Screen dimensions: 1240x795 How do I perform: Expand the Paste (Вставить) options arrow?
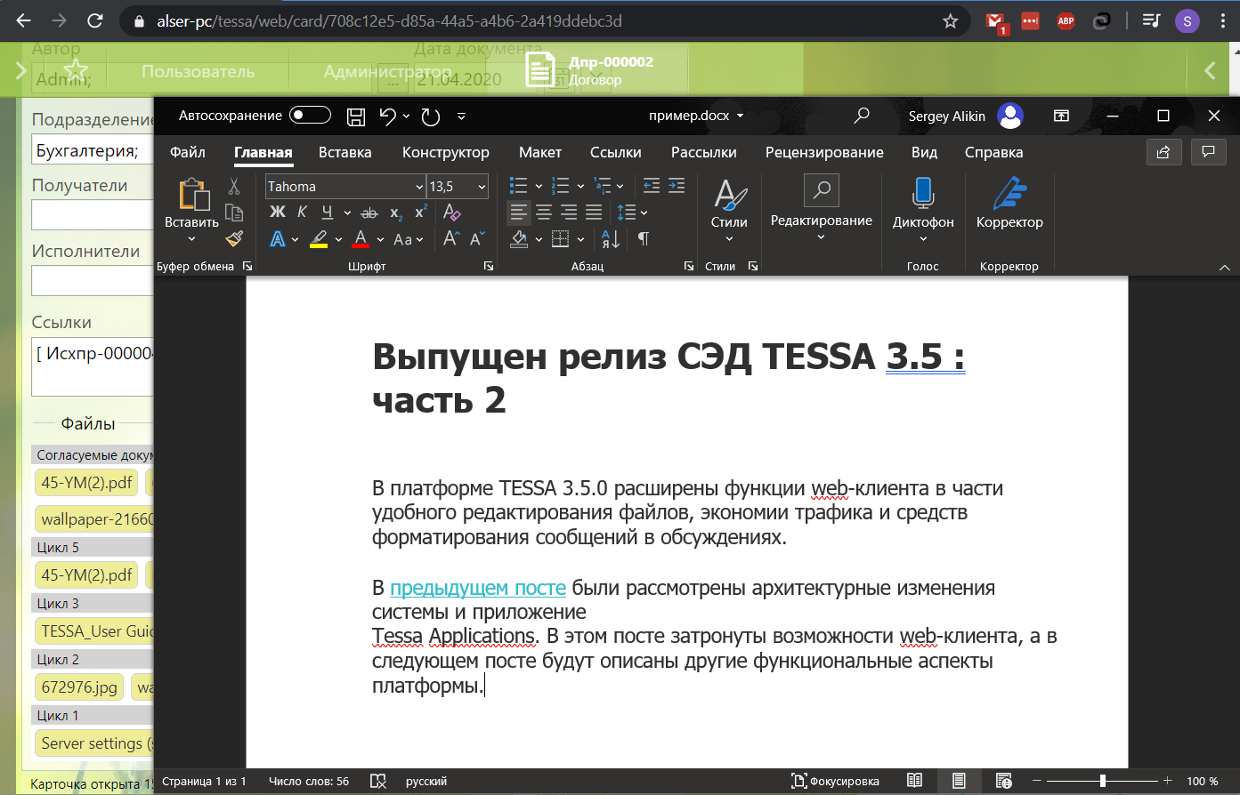tap(191, 238)
